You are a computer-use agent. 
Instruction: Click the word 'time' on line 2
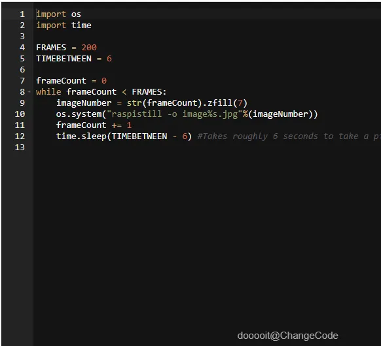tap(81, 25)
